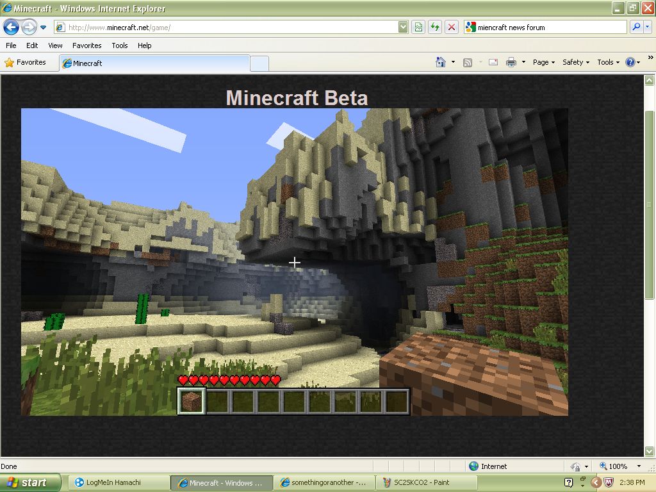
Task: Click the Home house icon
Action: tap(441, 62)
